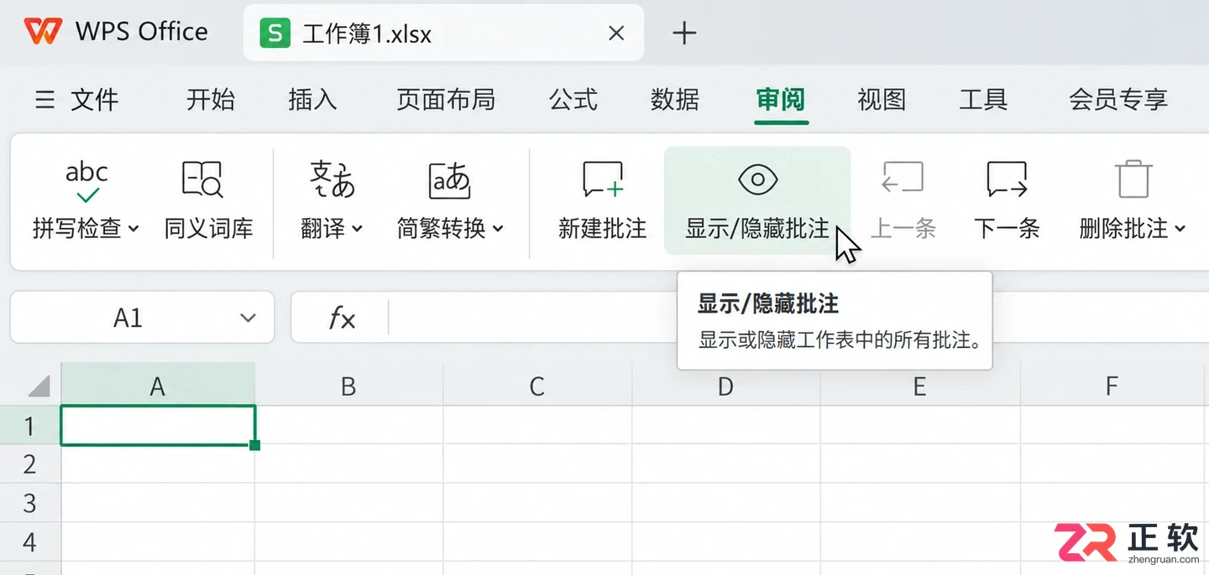Select column F header
Image resolution: width=1209 pixels, height=575 pixels.
coord(1113,385)
